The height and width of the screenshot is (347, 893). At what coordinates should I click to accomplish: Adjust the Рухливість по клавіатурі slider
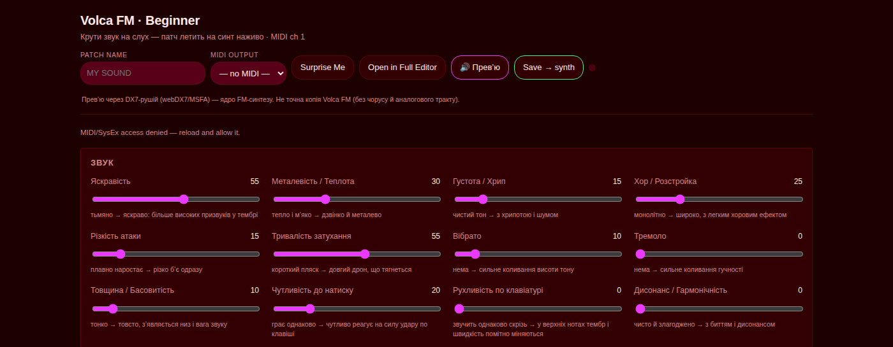point(537,309)
